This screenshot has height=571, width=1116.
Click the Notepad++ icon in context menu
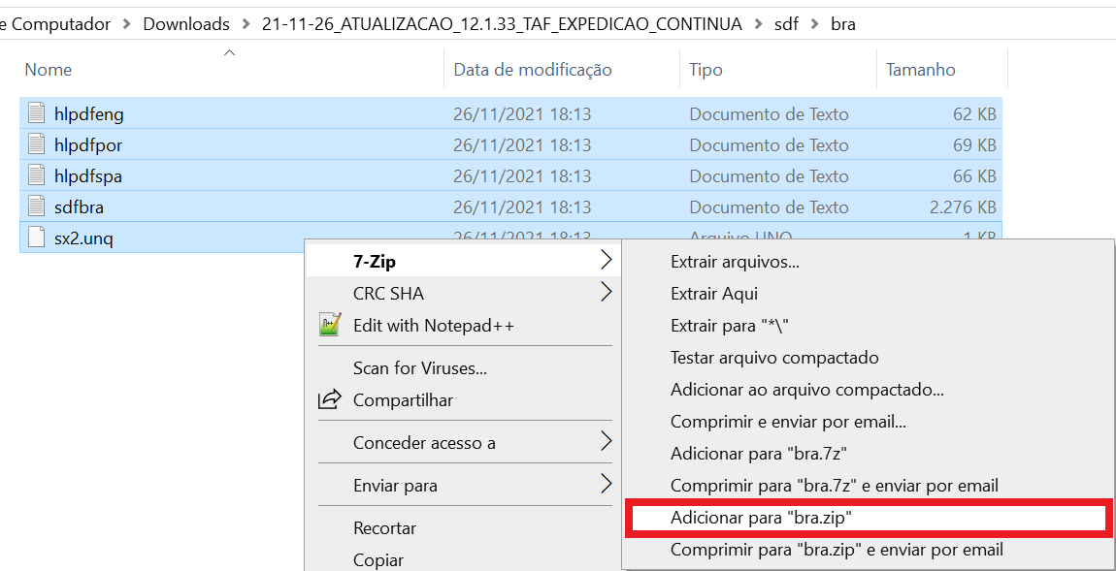pyautogui.click(x=330, y=325)
